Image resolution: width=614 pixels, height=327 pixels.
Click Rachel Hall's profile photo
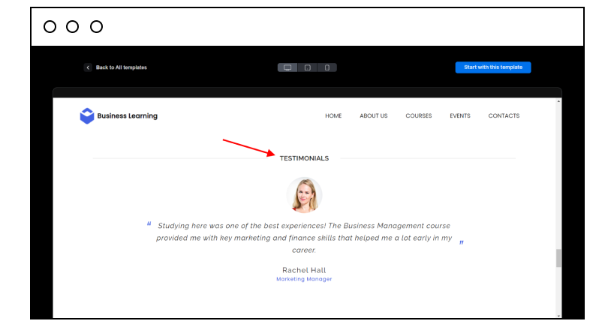click(304, 195)
